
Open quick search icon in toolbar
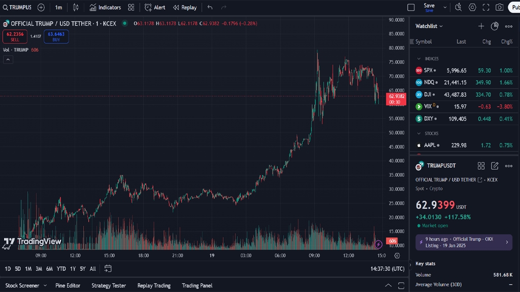[x=459, y=7]
